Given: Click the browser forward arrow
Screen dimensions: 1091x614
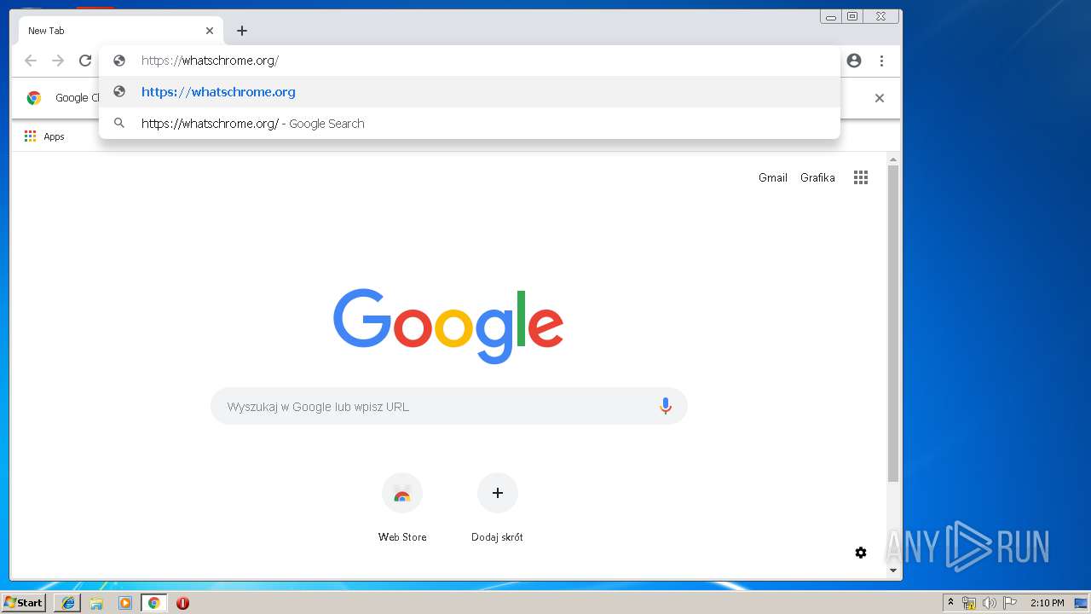Looking at the screenshot, I should (58, 61).
